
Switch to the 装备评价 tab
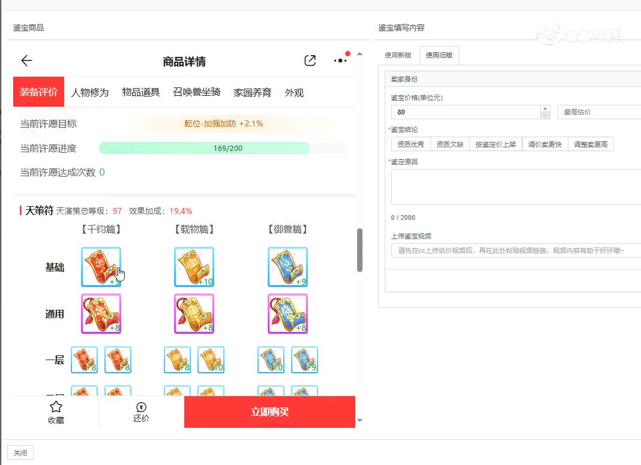38,92
